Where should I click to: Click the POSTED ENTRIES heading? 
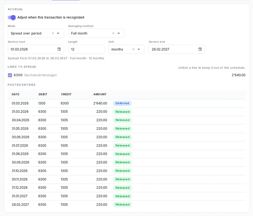point(21,85)
